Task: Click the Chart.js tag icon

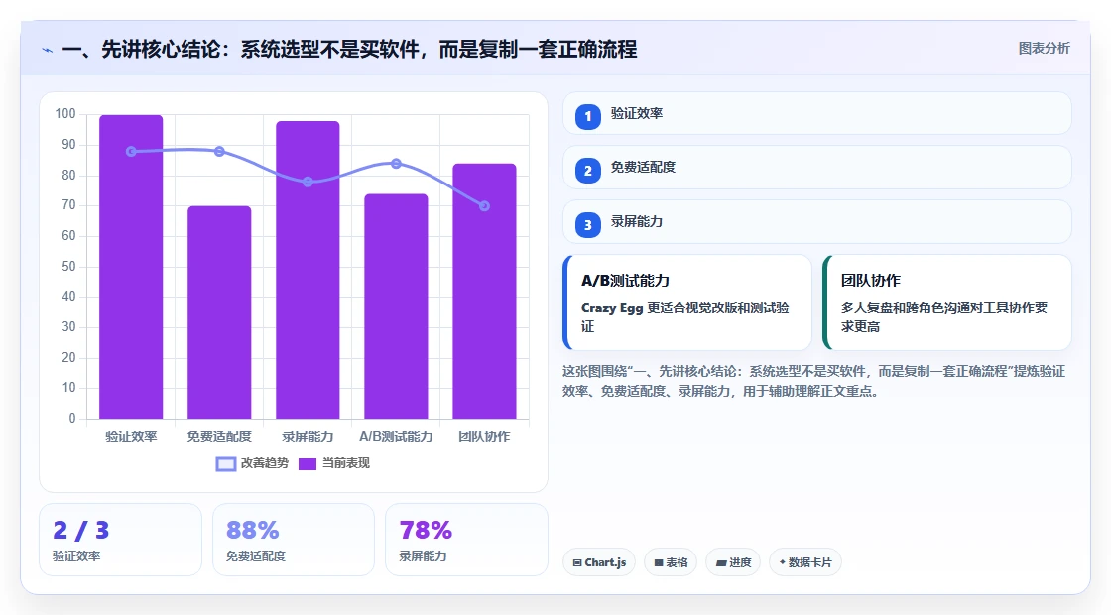Action: pos(577,562)
